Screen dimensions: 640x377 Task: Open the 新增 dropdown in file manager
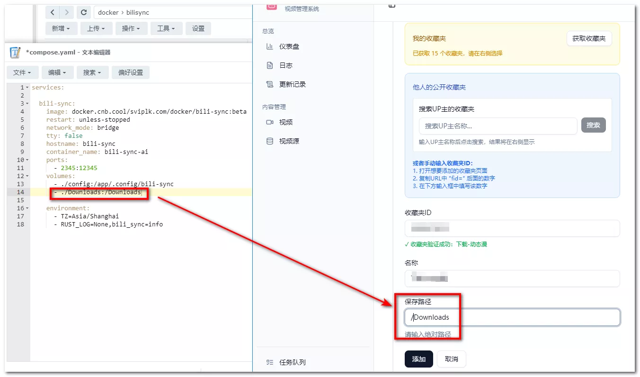pos(61,28)
